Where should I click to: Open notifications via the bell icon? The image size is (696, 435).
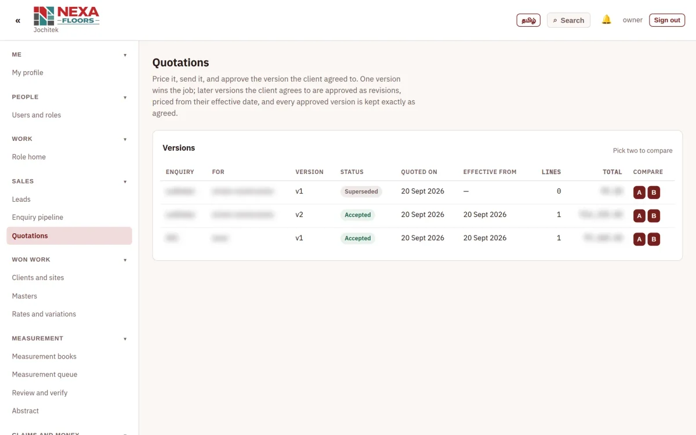606,20
